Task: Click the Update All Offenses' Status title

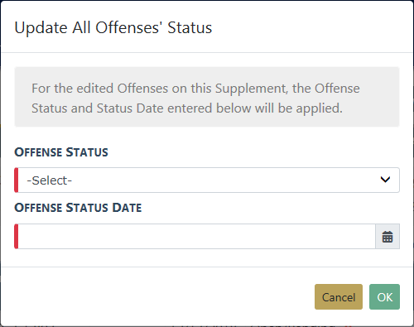Action: coord(113,27)
